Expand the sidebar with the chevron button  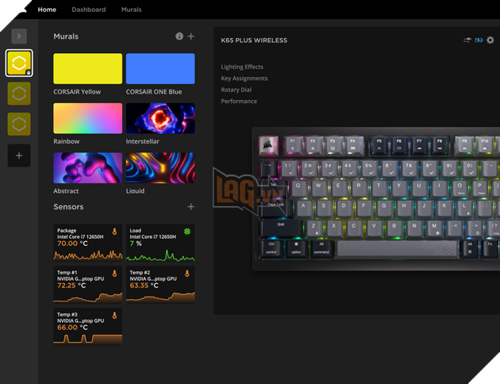tap(19, 36)
